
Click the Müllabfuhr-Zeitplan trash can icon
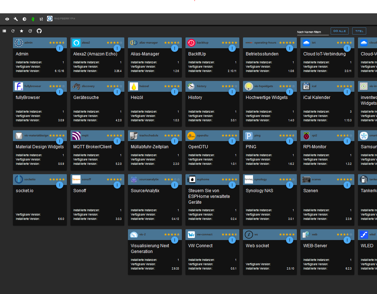[x=134, y=136]
